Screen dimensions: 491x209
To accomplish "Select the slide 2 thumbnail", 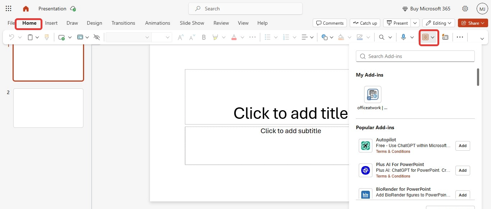I will (48, 108).
